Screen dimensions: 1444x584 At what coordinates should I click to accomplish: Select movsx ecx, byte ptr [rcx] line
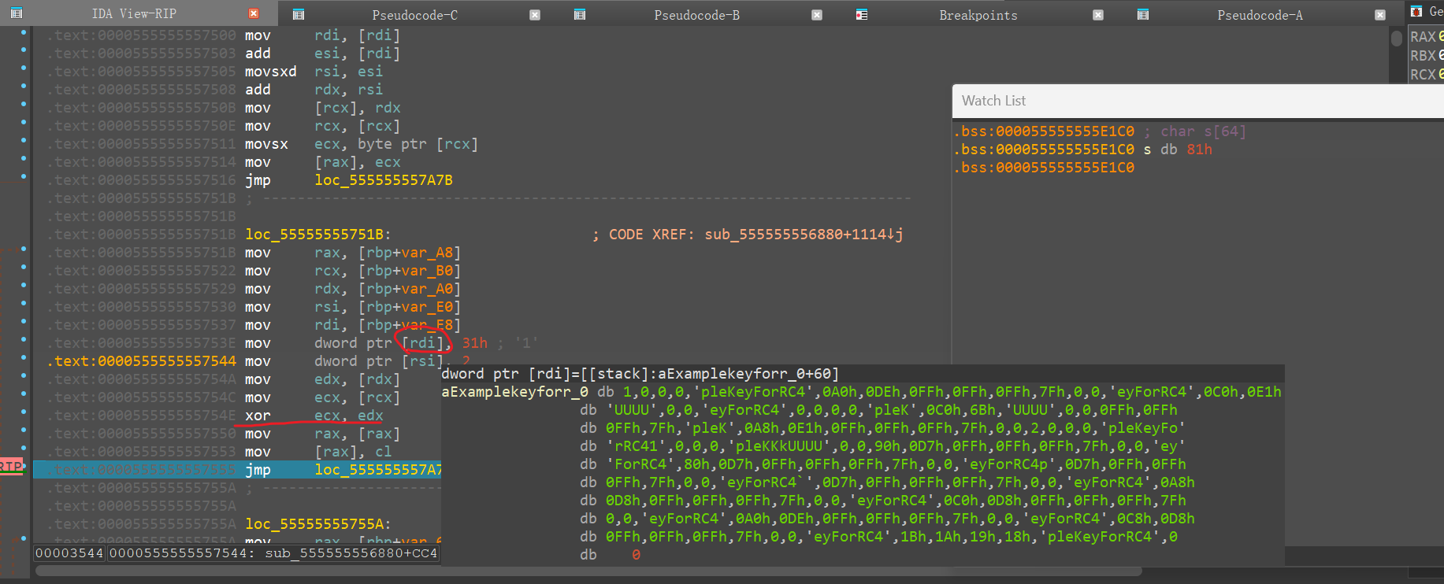coord(361,144)
